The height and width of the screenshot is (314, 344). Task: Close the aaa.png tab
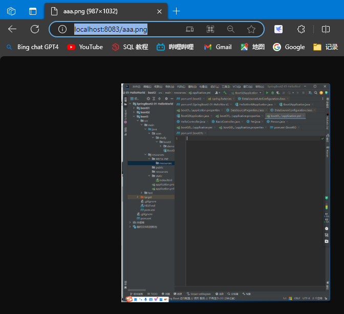pyautogui.click(x=160, y=11)
